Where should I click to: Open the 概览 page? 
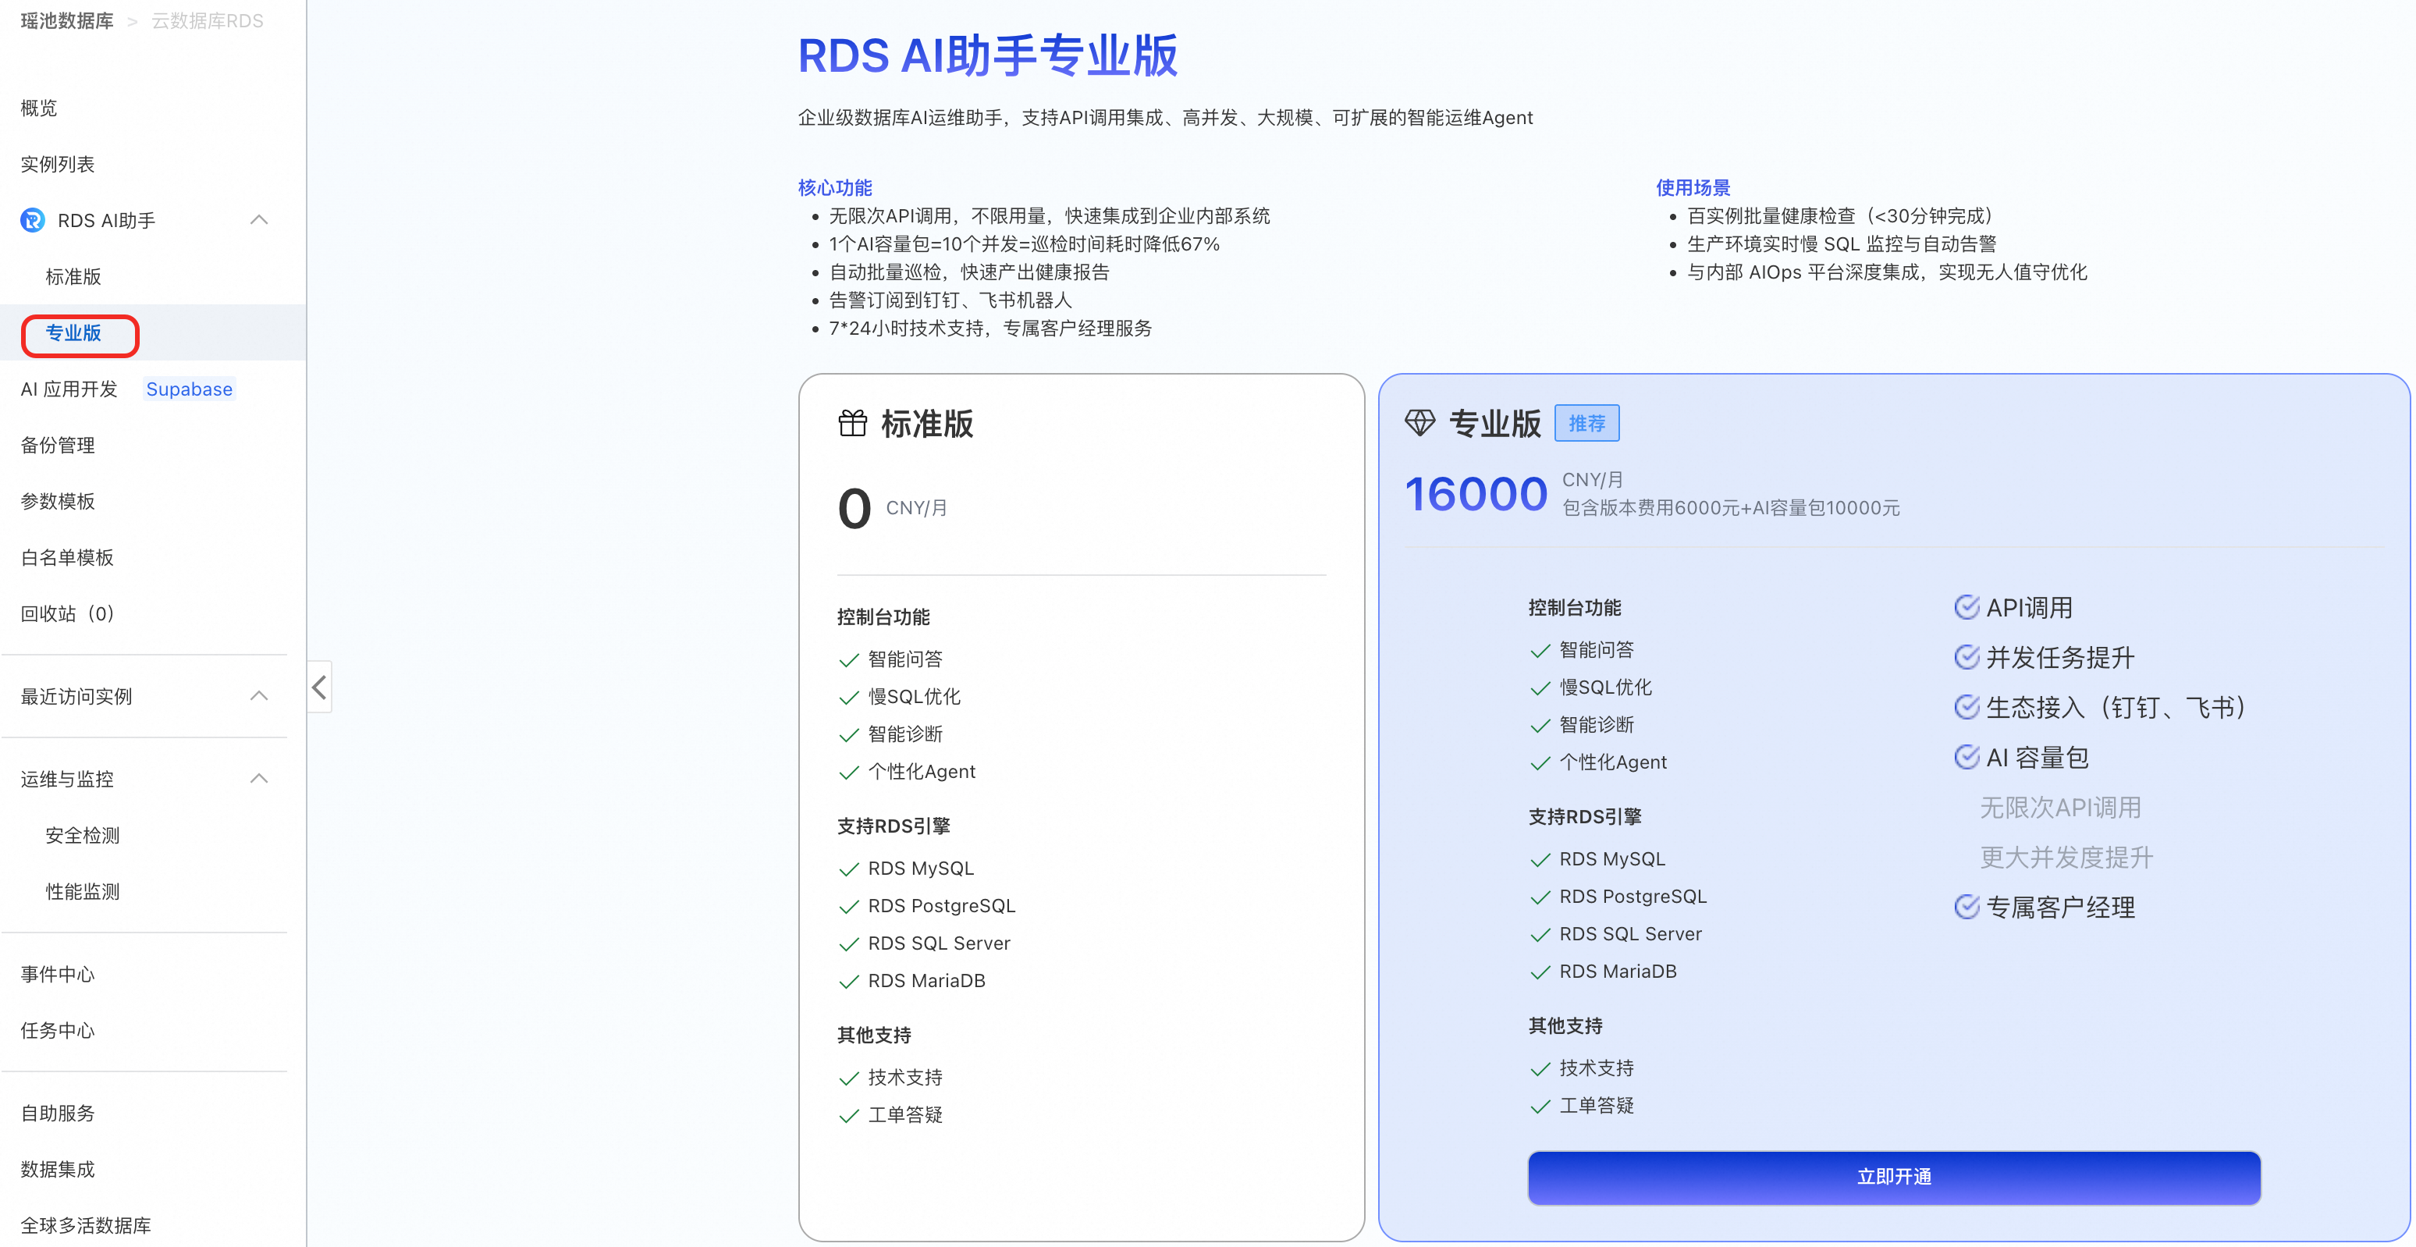(x=39, y=108)
